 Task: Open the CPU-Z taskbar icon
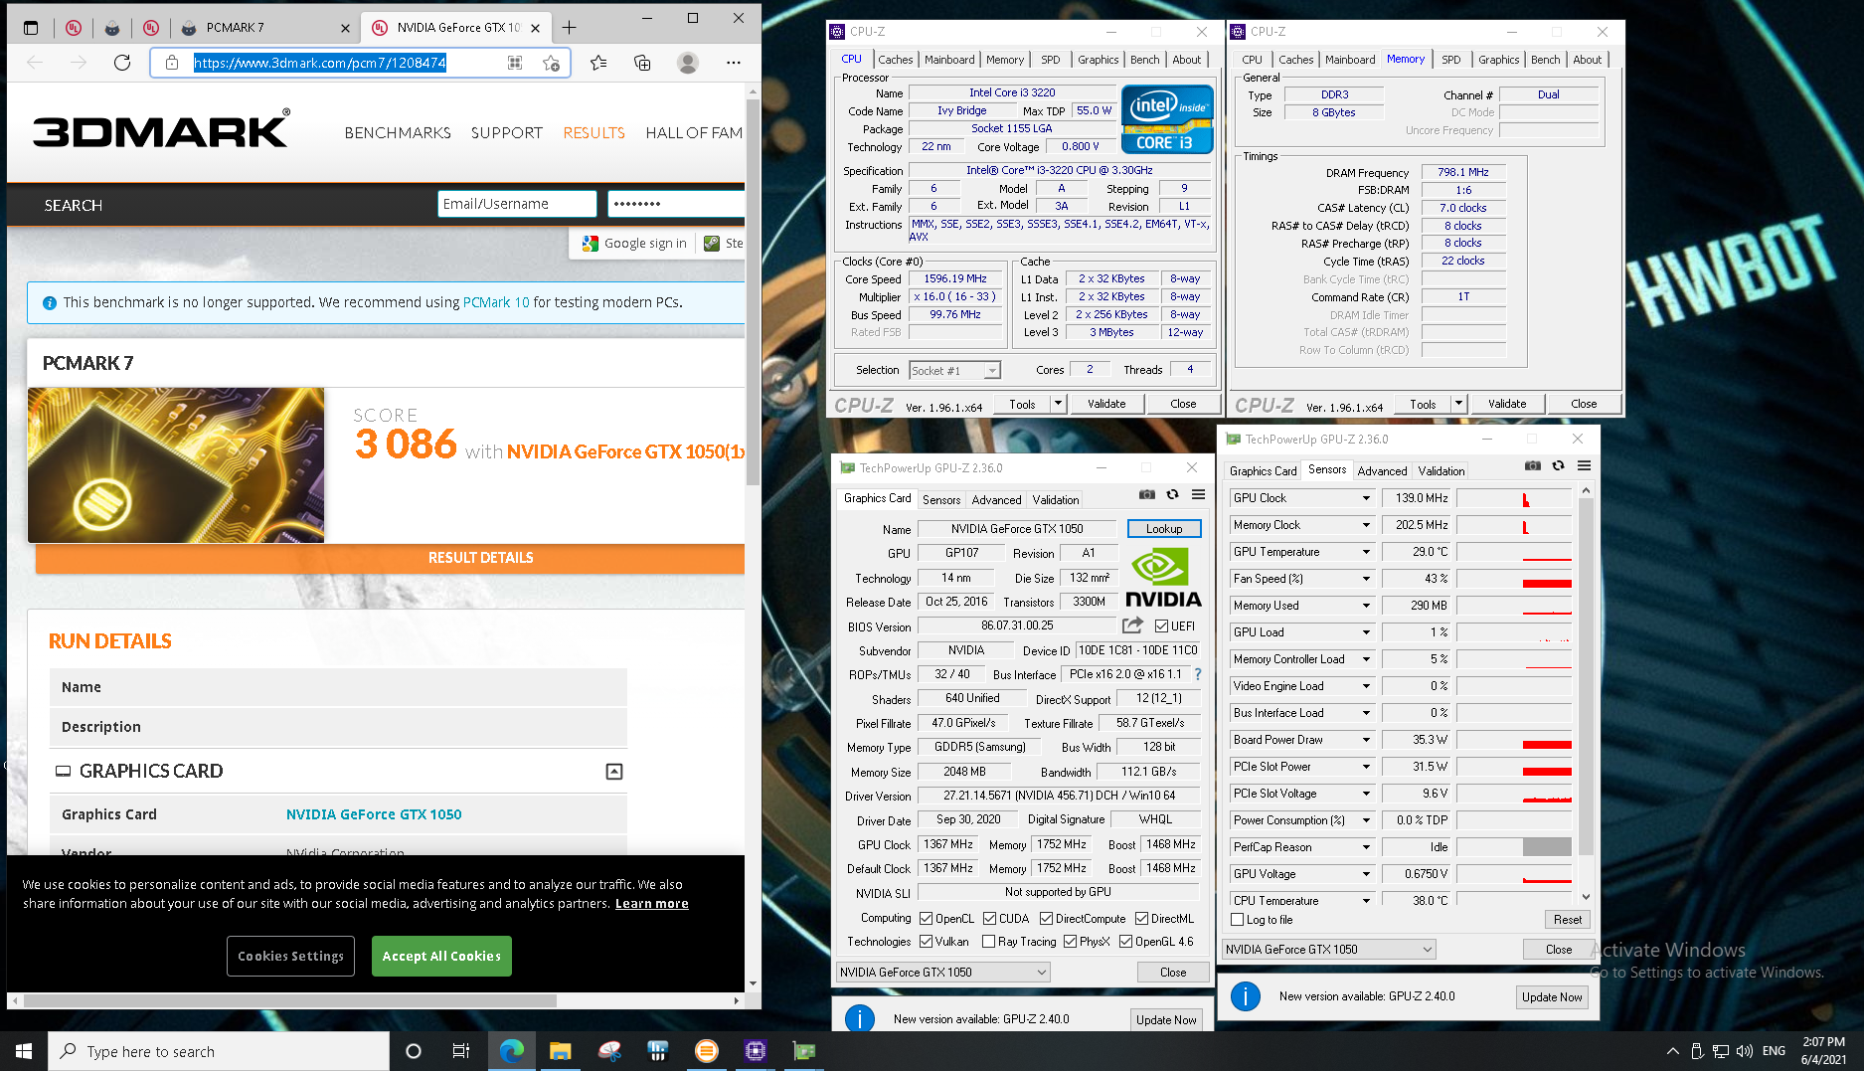pos(755,1051)
